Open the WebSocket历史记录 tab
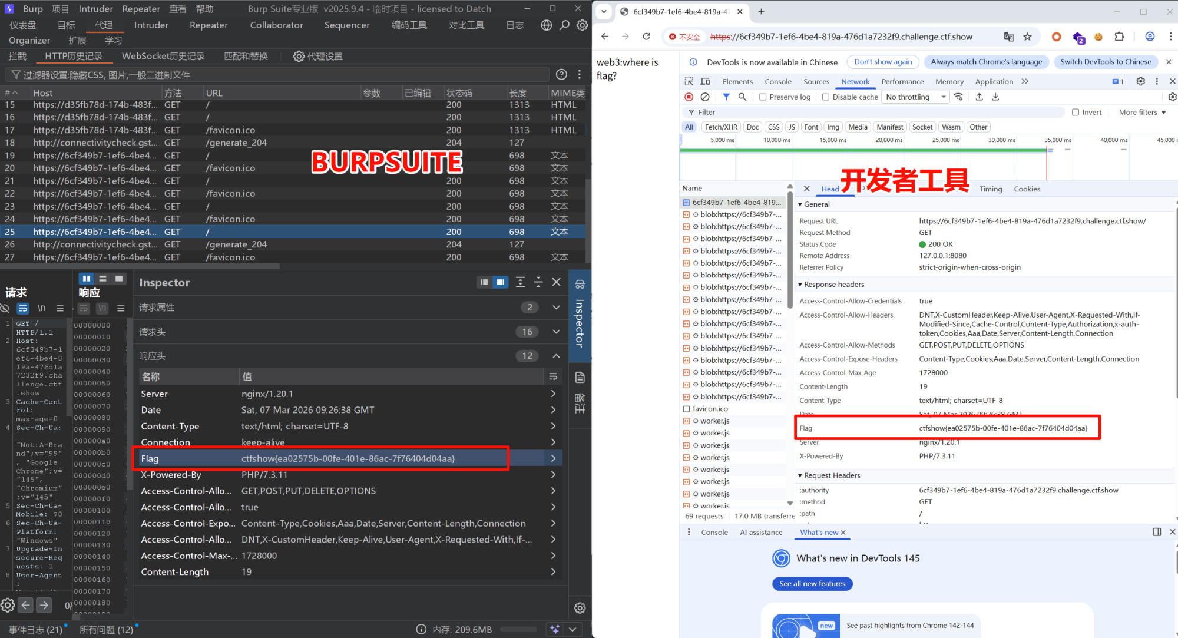 163,56
